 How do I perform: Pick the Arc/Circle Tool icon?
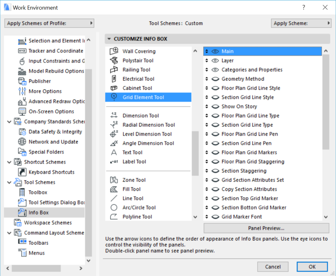coord(114,208)
